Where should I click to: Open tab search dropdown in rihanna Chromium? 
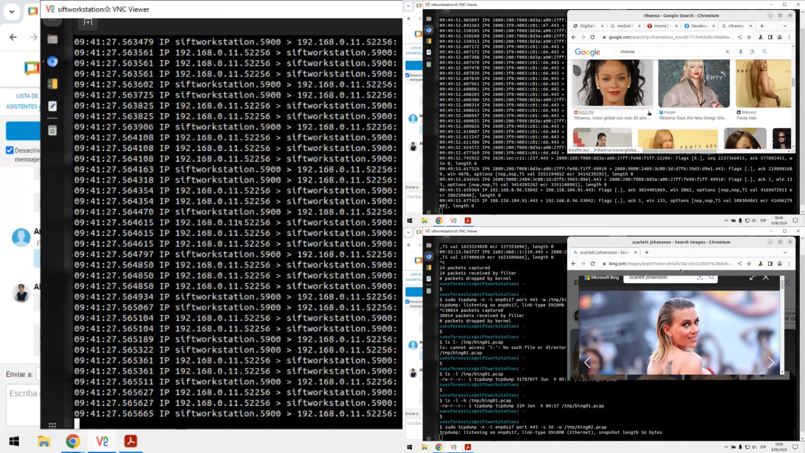tap(785, 26)
